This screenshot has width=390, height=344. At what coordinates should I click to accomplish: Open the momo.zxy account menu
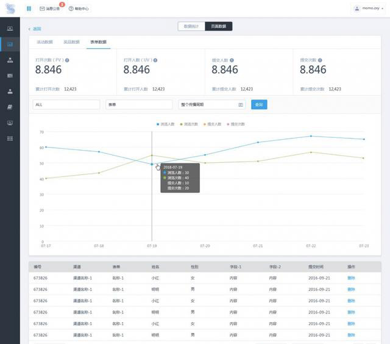coord(369,9)
